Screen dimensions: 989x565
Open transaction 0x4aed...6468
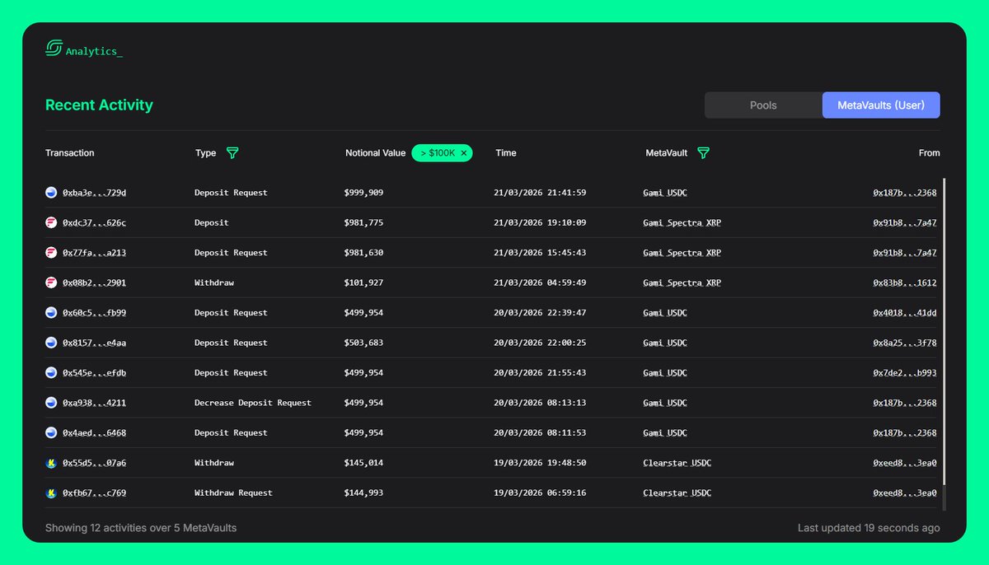coord(94,433)
